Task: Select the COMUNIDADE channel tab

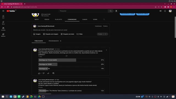Action: point(72,20)
